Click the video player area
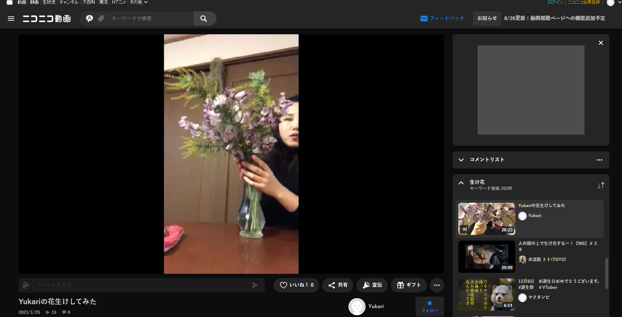Screen dimensions: 622x317 [x=231, y=154]
